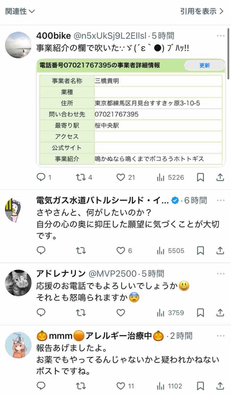This screenshot has height=394, width=231.
Task: Like 電気ガス水道 post with 6 likes
Action: 124,251
